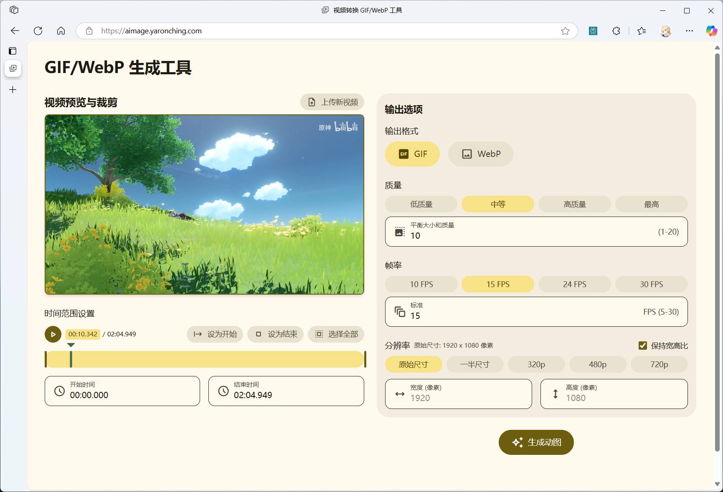Toggle the vertical tabs pane icon

(x=13, y=51)
